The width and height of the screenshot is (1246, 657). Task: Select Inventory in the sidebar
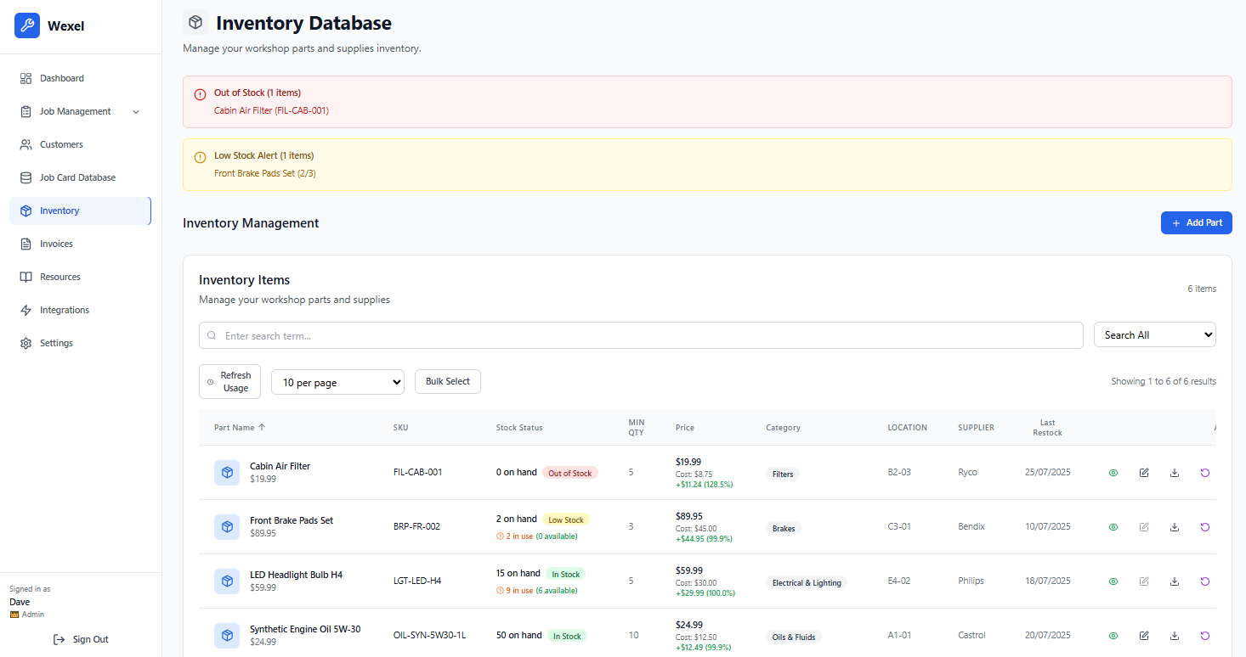pos(80,211)
